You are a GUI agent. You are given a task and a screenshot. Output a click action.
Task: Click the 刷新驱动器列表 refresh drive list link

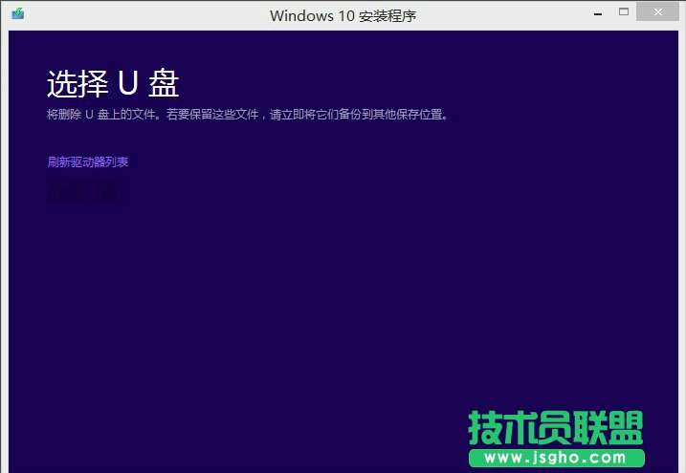coord(87,162)
